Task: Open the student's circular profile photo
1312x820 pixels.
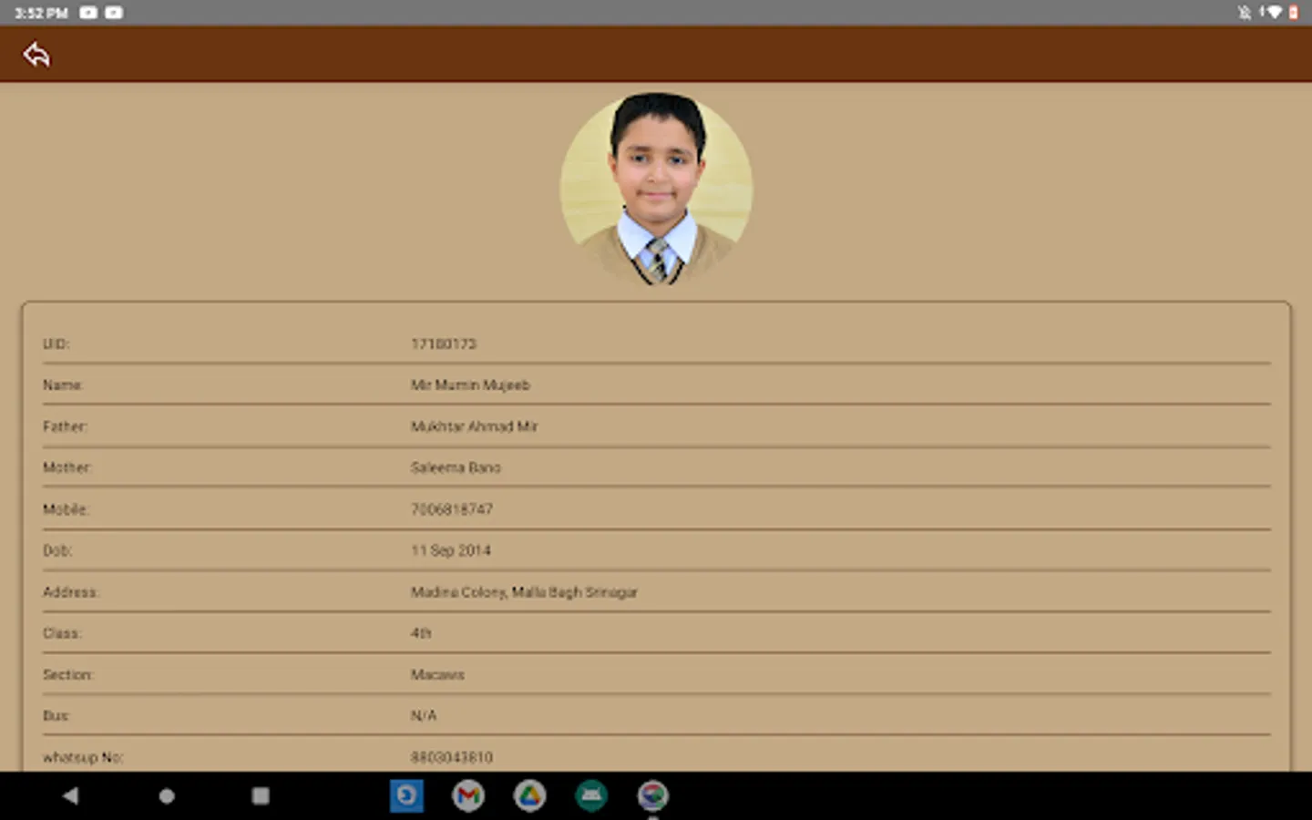Action: point(656,190)
